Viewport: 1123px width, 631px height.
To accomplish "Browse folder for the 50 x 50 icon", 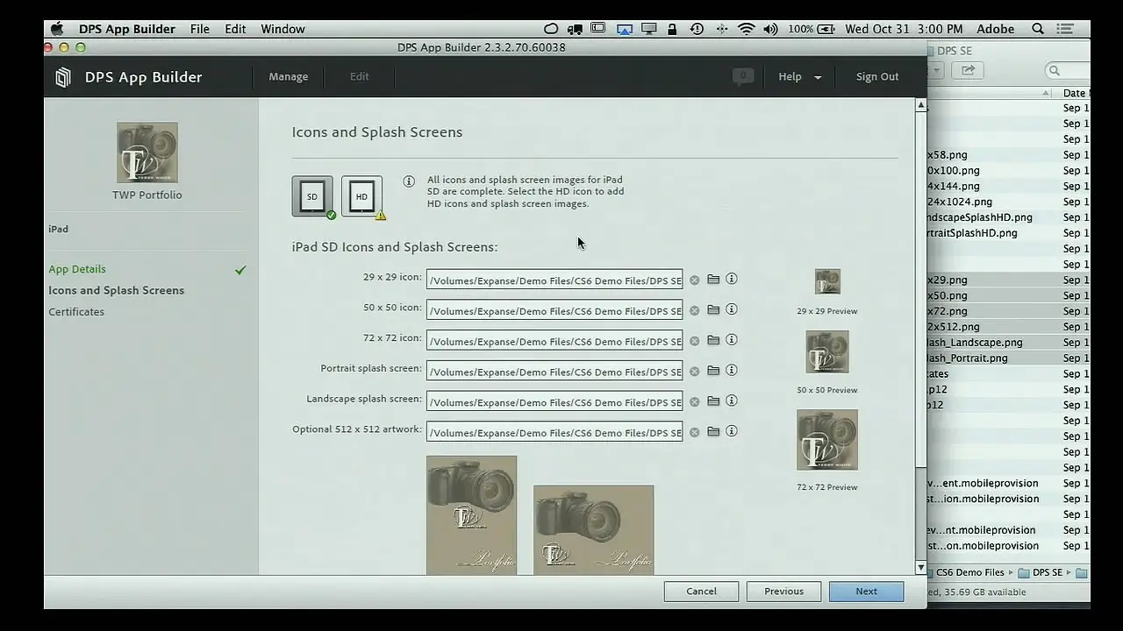I will [713, 310].
